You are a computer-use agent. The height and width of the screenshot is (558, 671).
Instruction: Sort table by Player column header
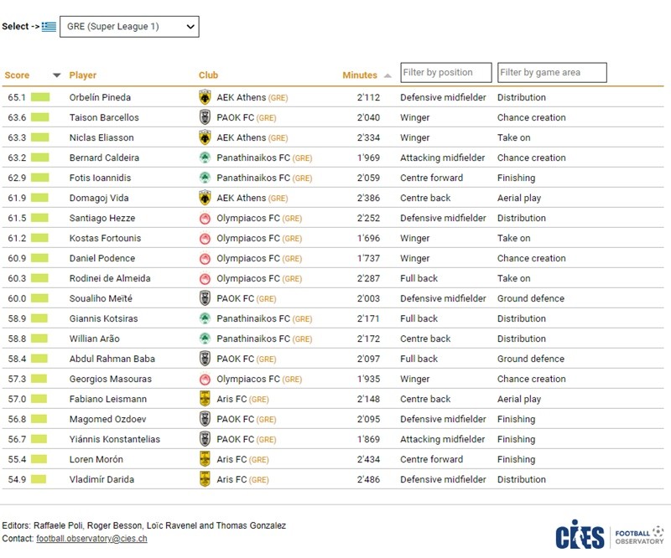coord(83,75)
